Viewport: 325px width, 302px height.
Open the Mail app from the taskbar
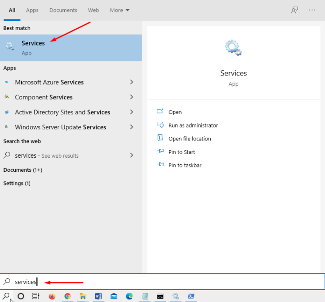(114, 296)
